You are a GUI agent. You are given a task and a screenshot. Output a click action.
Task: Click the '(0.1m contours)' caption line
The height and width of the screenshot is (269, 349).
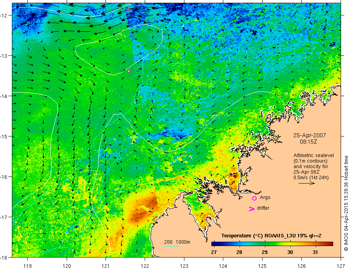(310, 161)
